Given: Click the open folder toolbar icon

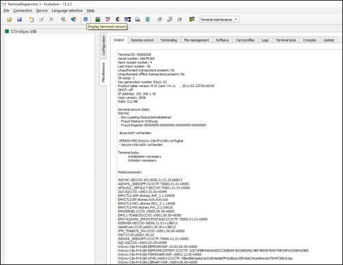Looking at the screenshot, I should [10, 20].
